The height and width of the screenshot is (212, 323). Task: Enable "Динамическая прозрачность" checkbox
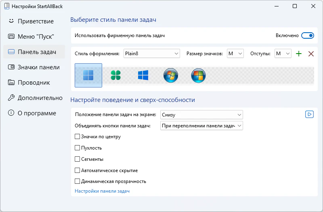click(78, 181)
